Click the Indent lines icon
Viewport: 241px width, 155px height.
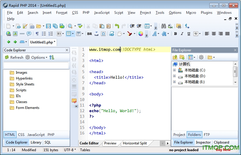[x=132, y=26]
